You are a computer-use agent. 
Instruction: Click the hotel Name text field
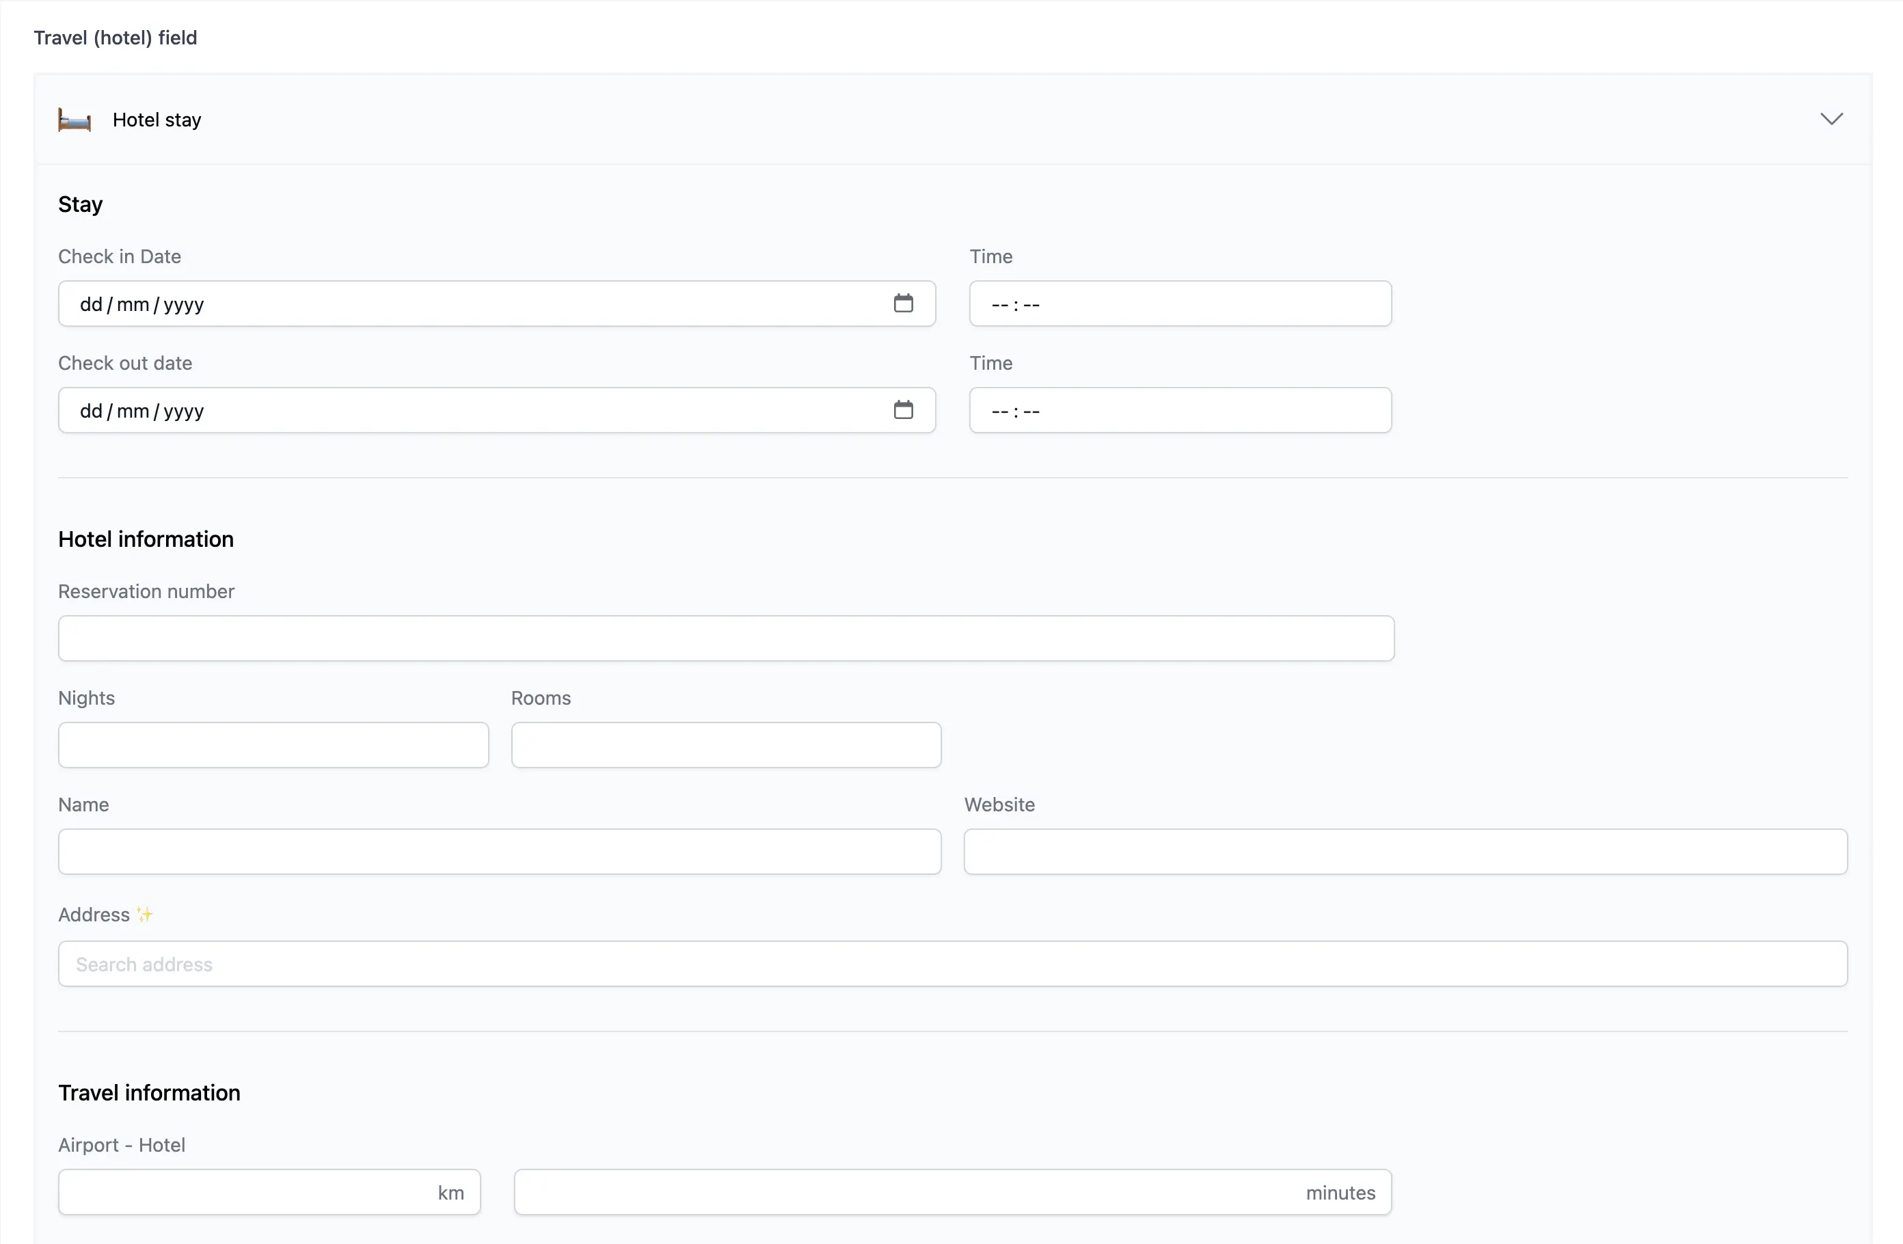(499, 852)
